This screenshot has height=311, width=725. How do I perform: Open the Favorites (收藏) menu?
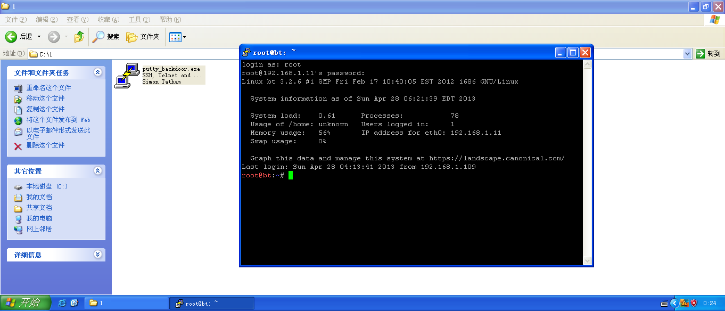coord(108,20)
